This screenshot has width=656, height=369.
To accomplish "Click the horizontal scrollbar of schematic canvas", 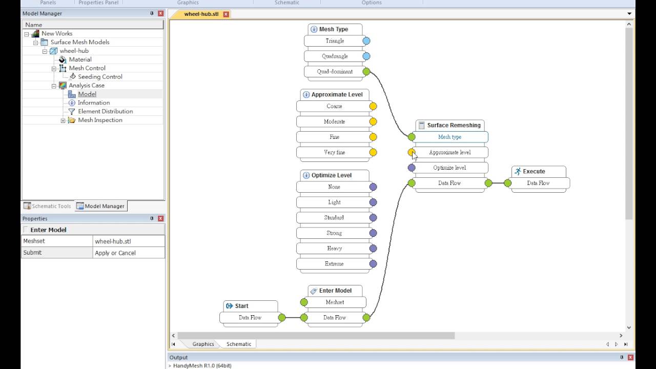I will pos(316,336).
